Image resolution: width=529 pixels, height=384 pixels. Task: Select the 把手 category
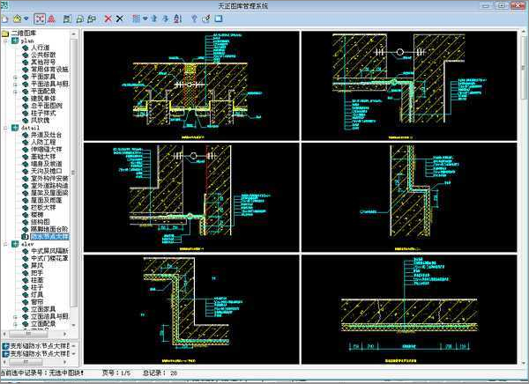coord(37,273)
